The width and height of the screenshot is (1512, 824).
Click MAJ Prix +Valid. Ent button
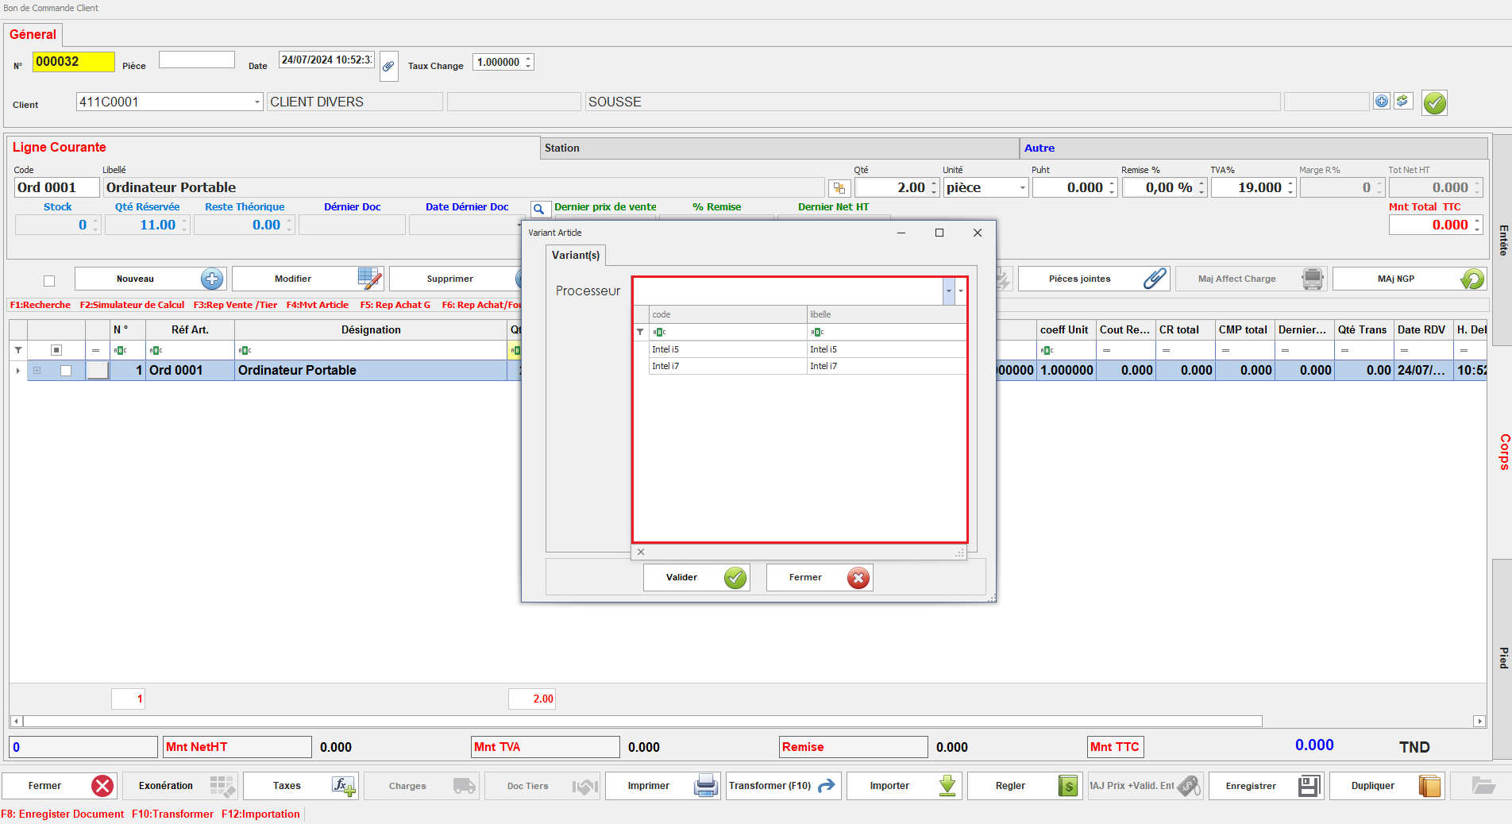[x=1146, y=786]
